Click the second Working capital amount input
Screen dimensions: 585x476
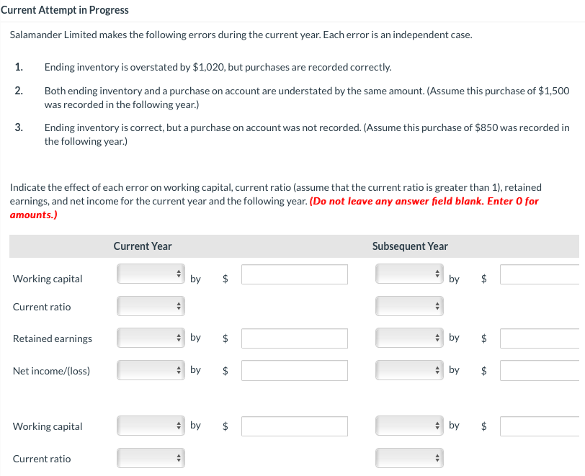294,425
